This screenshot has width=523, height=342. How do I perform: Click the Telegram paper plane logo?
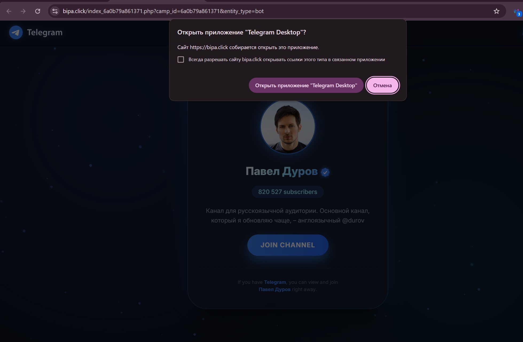[16, 33]
